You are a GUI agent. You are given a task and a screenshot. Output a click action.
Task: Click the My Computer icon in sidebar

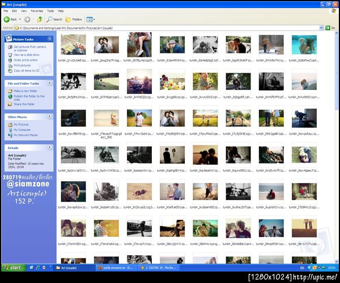tap(10, 130)
